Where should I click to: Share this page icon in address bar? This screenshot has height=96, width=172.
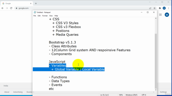pos(150,8)
